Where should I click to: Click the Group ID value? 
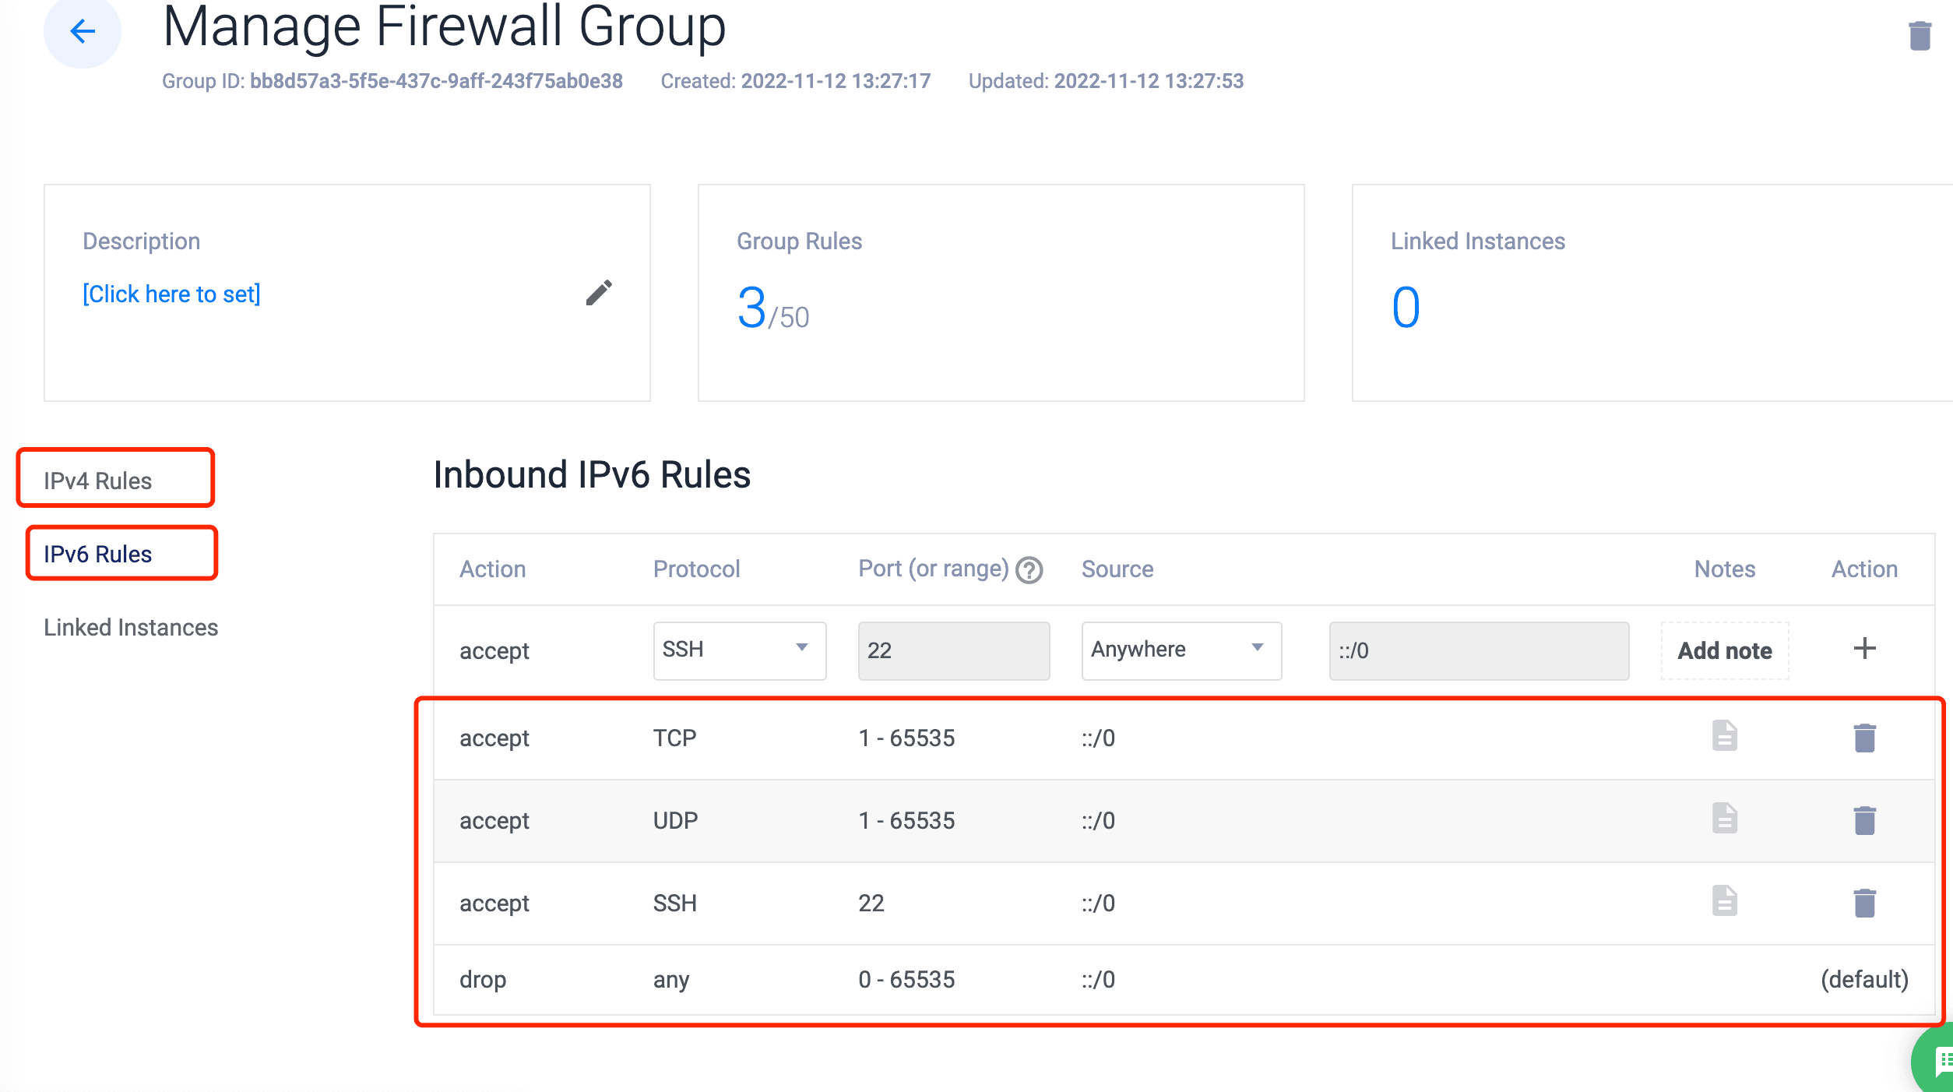coord(436,81)
